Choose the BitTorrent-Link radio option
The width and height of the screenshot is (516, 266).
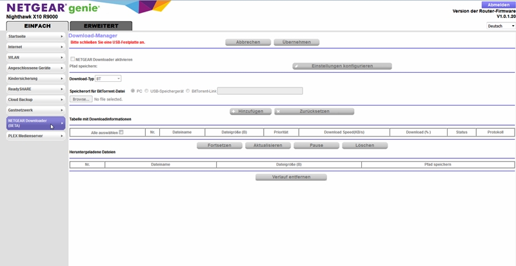188,91
